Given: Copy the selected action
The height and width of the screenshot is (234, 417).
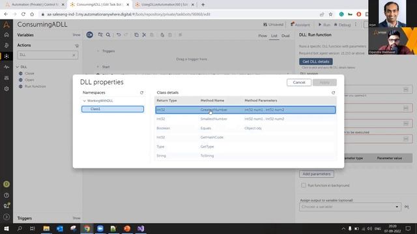Looking at the screenshot, I should point(136,34).
